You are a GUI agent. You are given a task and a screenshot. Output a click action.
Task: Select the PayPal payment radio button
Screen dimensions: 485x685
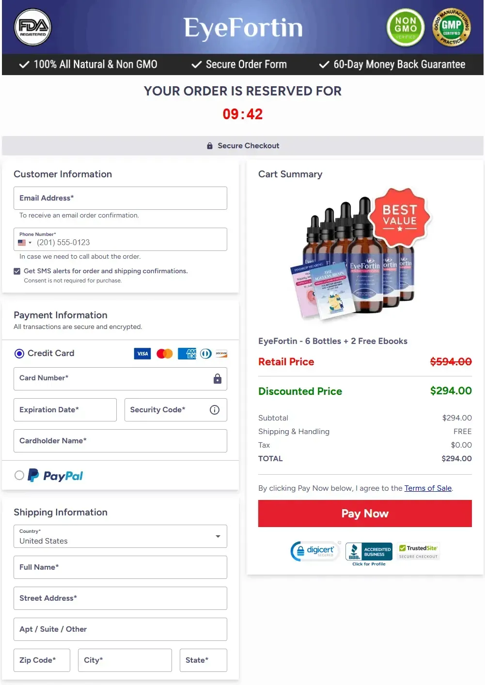(x=19, y=475)
